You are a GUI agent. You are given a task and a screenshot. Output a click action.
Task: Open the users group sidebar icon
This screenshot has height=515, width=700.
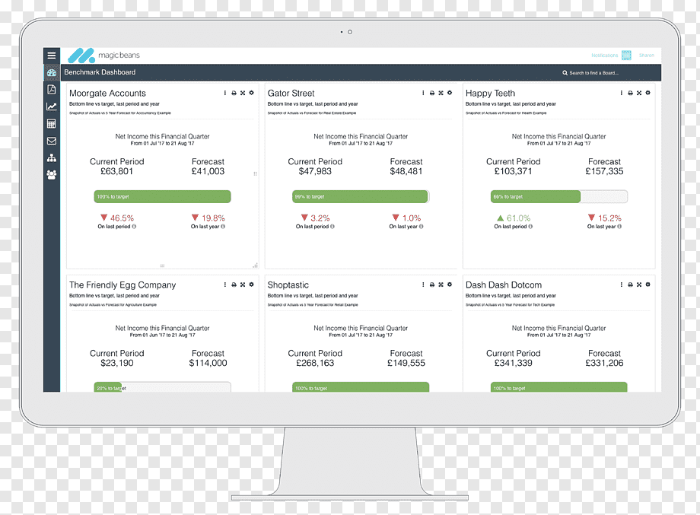click(x=52, y=175)
